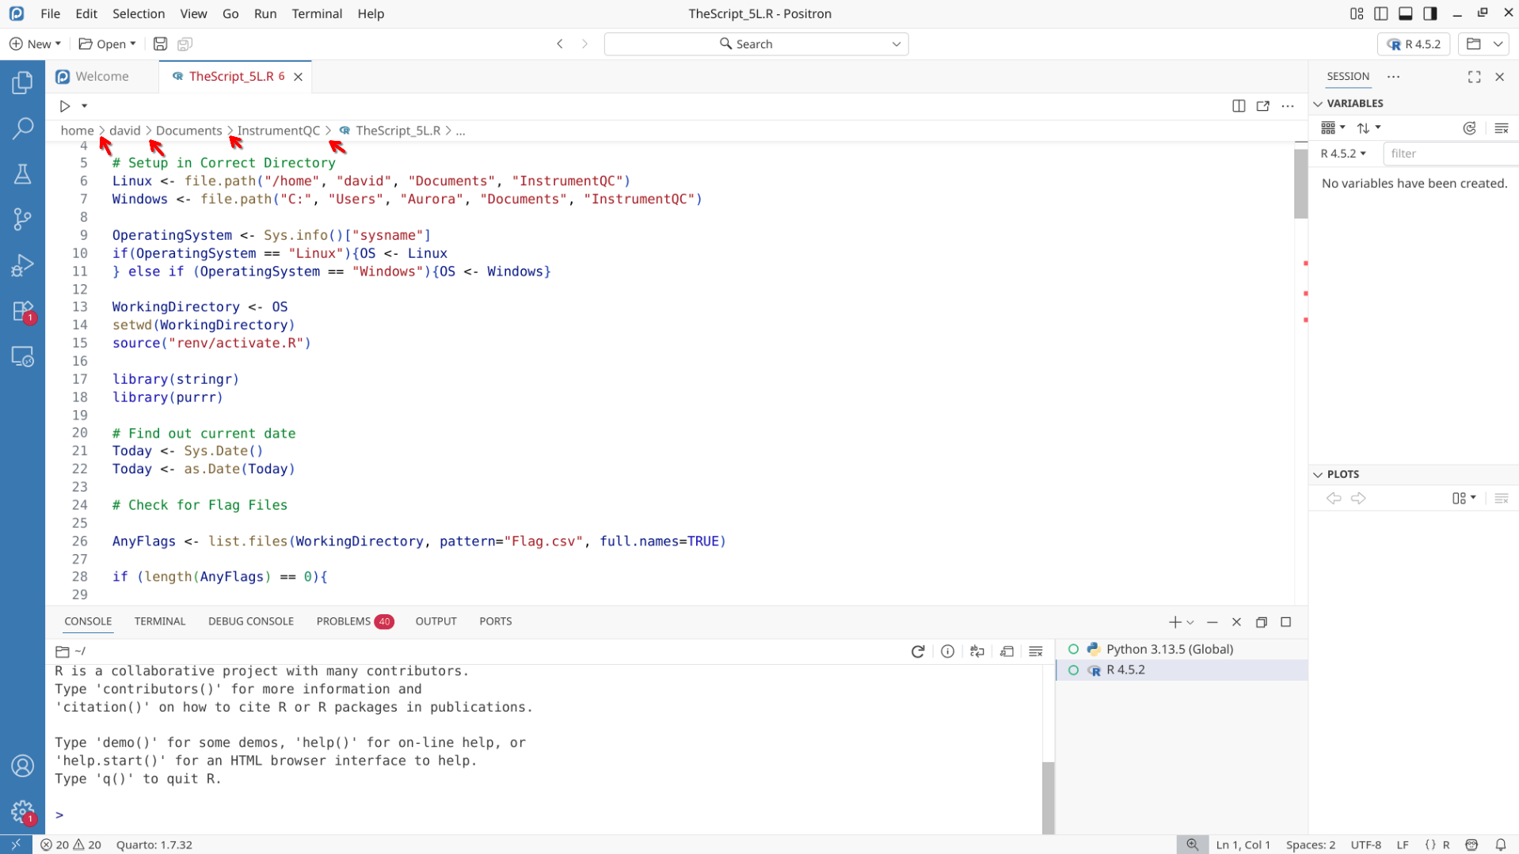The height and width of the screenshot is (854, 1519).
Task: Open the Extensions view icon
Action: click(x=22, y=311)
